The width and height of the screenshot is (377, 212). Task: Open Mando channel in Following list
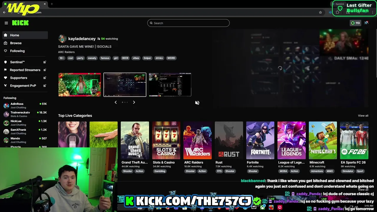pos(25,140)
